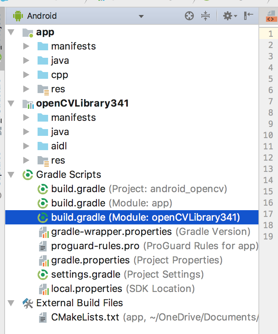Screen dimensions: 278x334
Task: Click the hide panel icon beside the gear
Action: [248, 16]
